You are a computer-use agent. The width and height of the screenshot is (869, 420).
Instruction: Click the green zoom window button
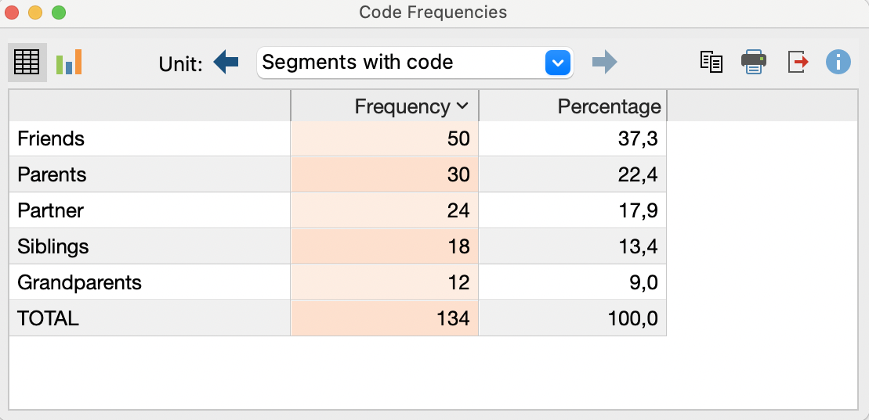pos(59,13)
